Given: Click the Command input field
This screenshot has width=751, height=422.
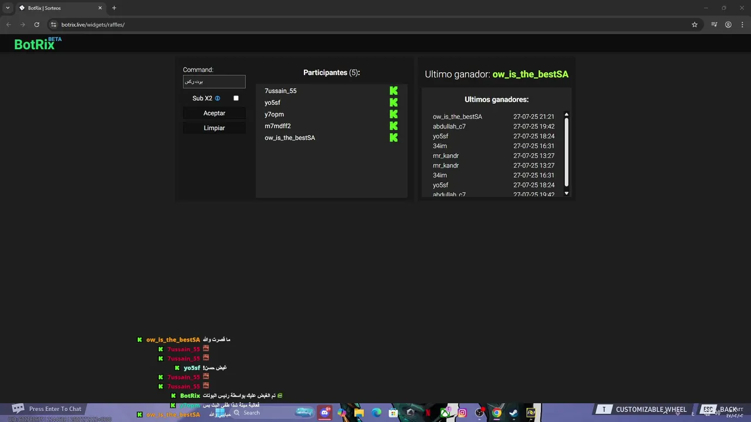Looking at the screenshot, I should [x=214, y=81].
